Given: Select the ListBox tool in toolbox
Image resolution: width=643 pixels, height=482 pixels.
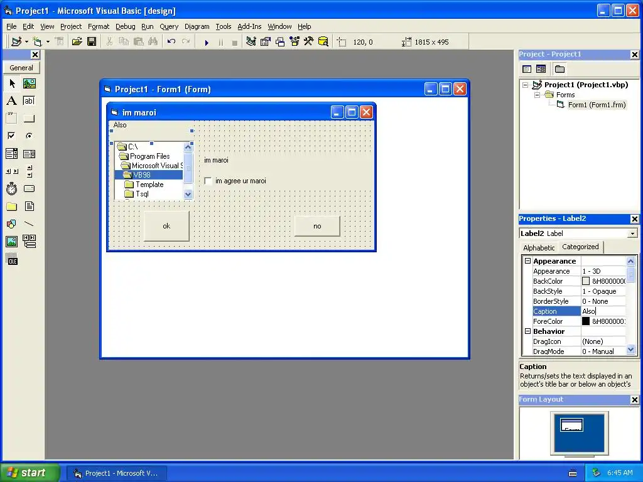Looking at the screenshot, I should [29, 154].
